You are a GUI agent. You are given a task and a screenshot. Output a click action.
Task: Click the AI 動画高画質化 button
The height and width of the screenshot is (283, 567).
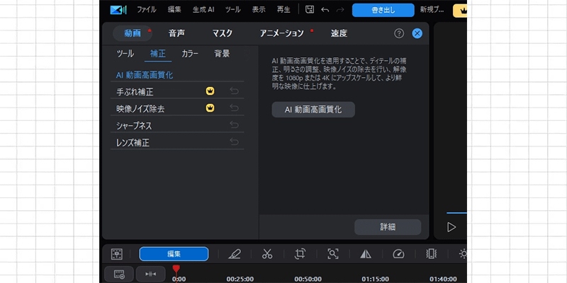(x=313, y=110)
